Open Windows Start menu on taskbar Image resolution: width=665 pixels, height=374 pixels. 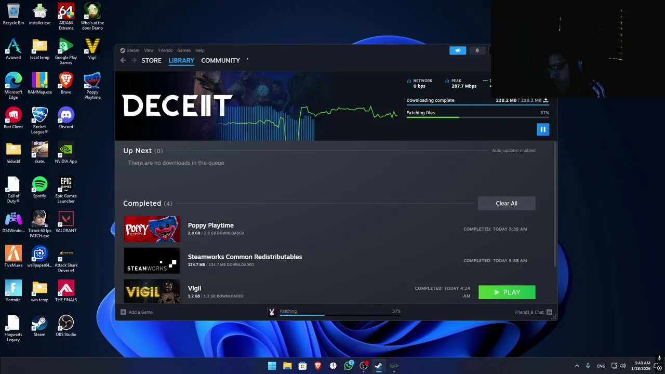pos(272,366)
